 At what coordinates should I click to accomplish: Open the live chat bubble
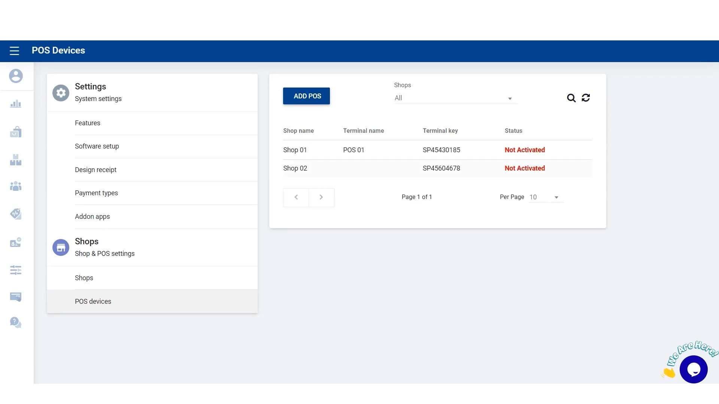point(694,370)
